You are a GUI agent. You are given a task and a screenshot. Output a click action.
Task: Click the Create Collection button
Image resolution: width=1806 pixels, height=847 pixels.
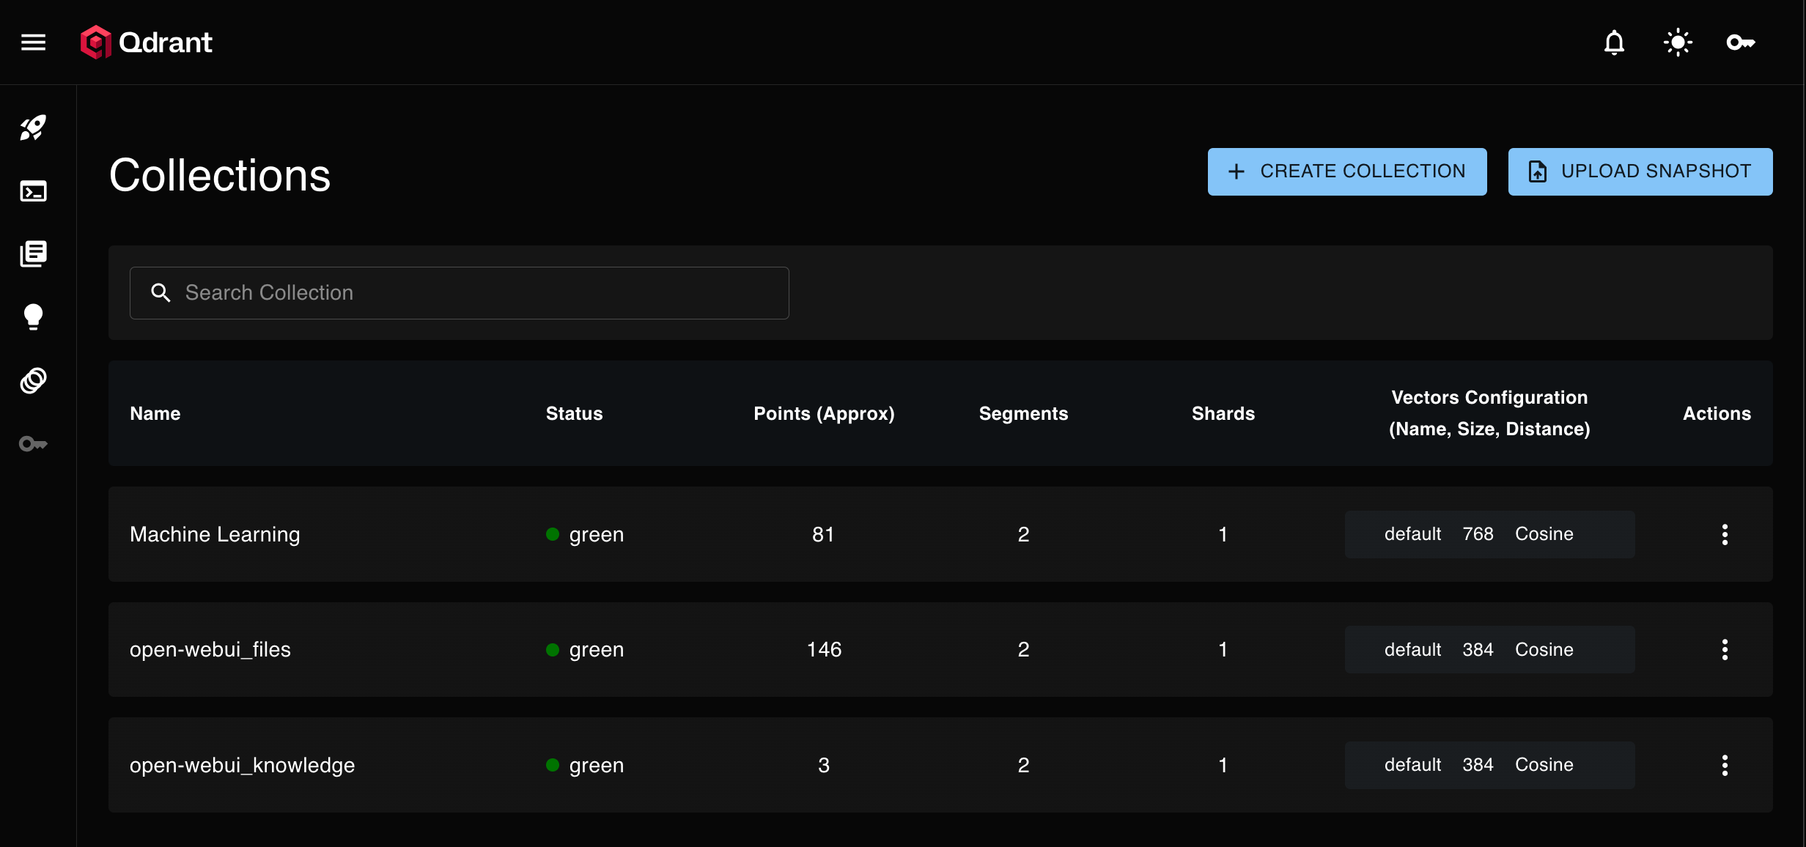[1346, 171]
